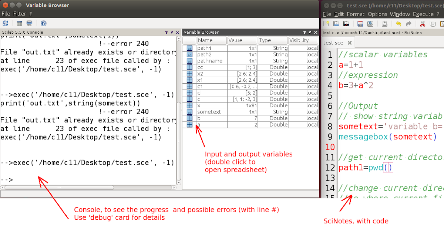Open an existing file in SciNotes
The height and width of the screenshot is (233, 444).
(x=336, y=23)
